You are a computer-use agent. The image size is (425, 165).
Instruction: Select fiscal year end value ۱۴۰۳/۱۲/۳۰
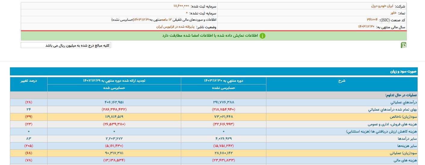[366, 27]
